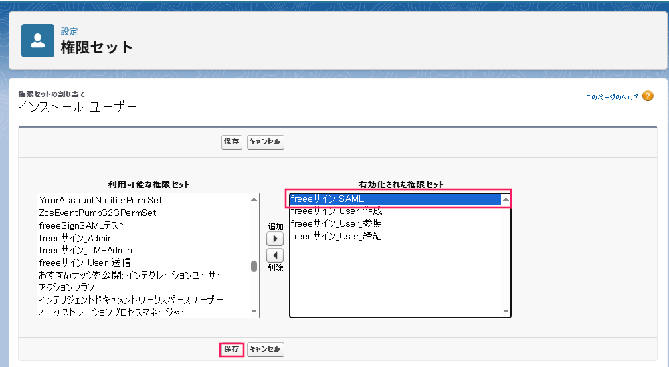The height and width of the screenshot is (367, 669).
Task: Click the top キャンセル button
Action: 265,142
